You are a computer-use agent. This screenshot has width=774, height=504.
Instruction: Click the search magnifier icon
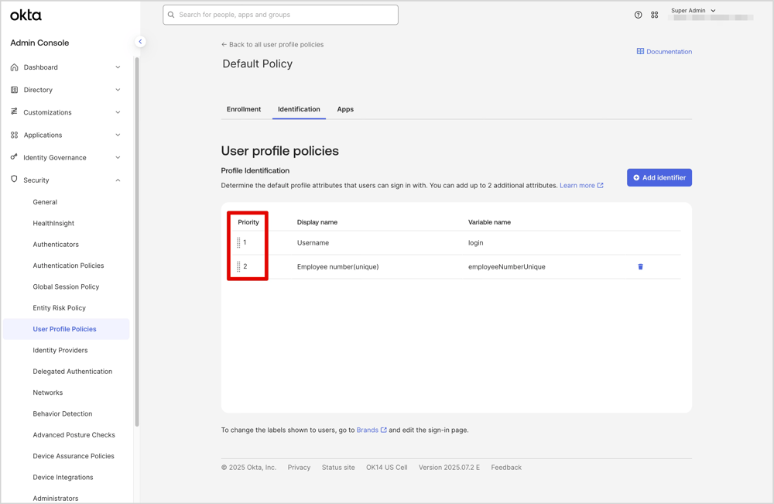pyautogui.click(x=171, y=15)
